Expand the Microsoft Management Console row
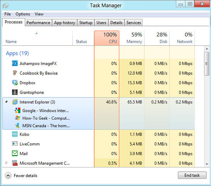 (x=6, y=163)
